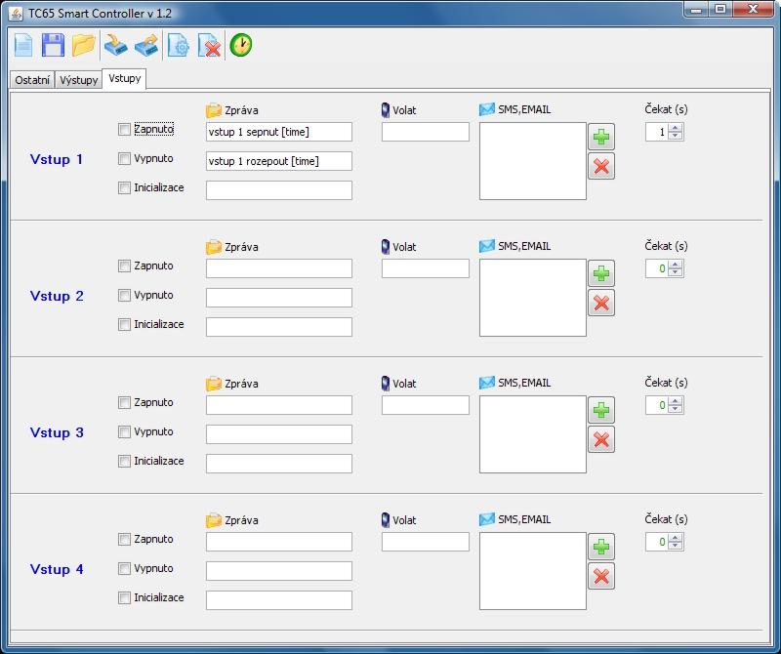
Task: Click the Zapnuto message field for Vstup 4
Action: point(279,542)
